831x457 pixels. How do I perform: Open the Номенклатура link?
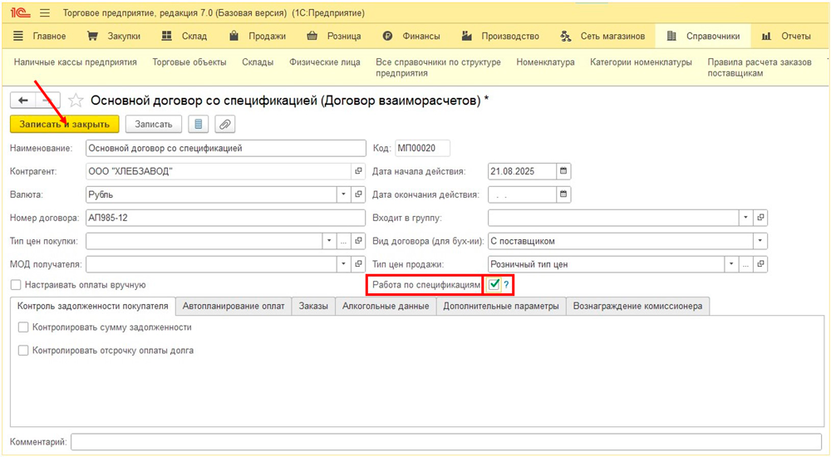click(545, 62)
